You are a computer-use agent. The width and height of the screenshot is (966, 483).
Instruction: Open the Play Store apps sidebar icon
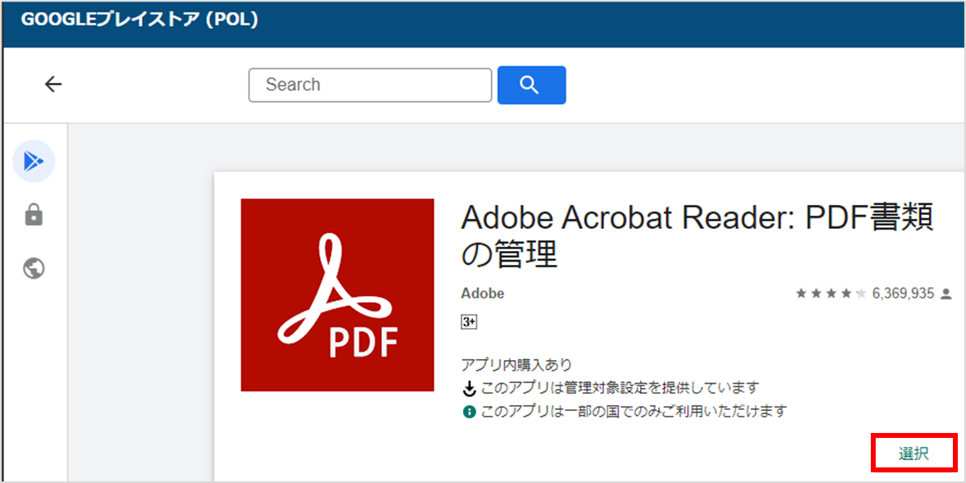[34, 162]
